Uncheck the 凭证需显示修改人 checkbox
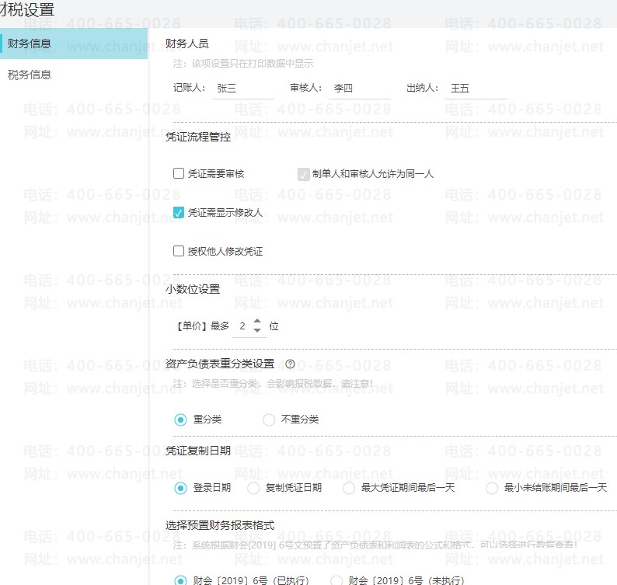This screenshot has height=585, width=617. (x=179, y=212)
